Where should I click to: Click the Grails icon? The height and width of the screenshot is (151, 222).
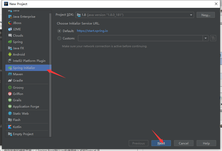(10, 100)
